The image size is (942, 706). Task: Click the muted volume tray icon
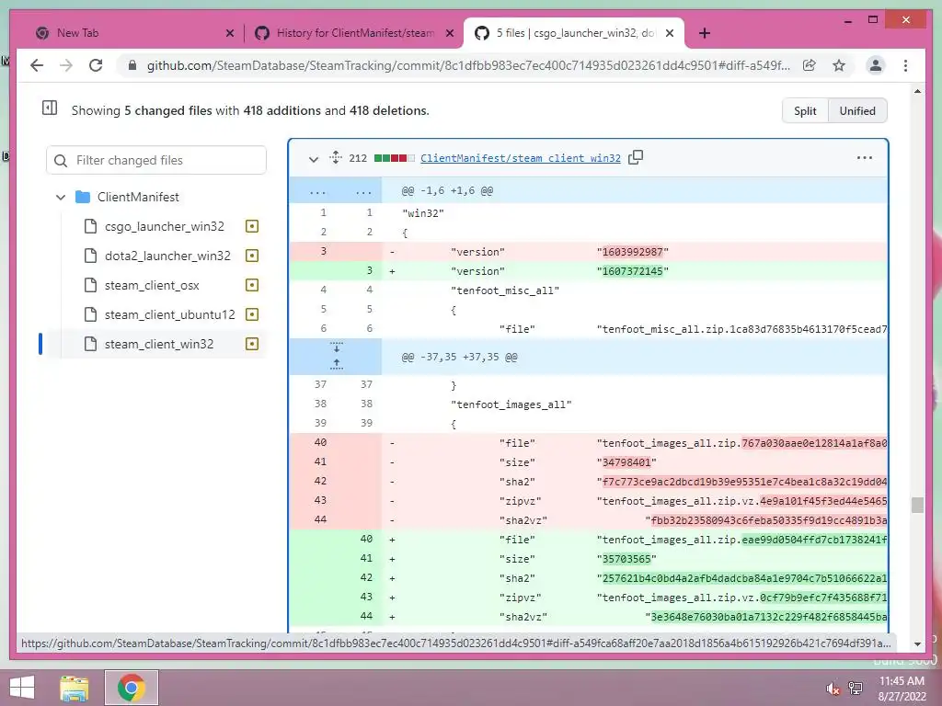(x=833, y=688)
